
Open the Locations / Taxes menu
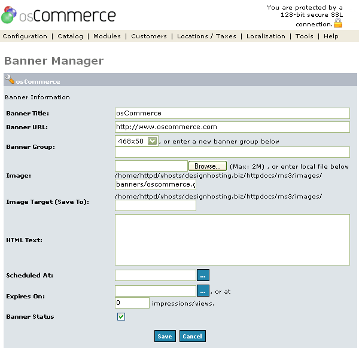(x=206, y=36)
